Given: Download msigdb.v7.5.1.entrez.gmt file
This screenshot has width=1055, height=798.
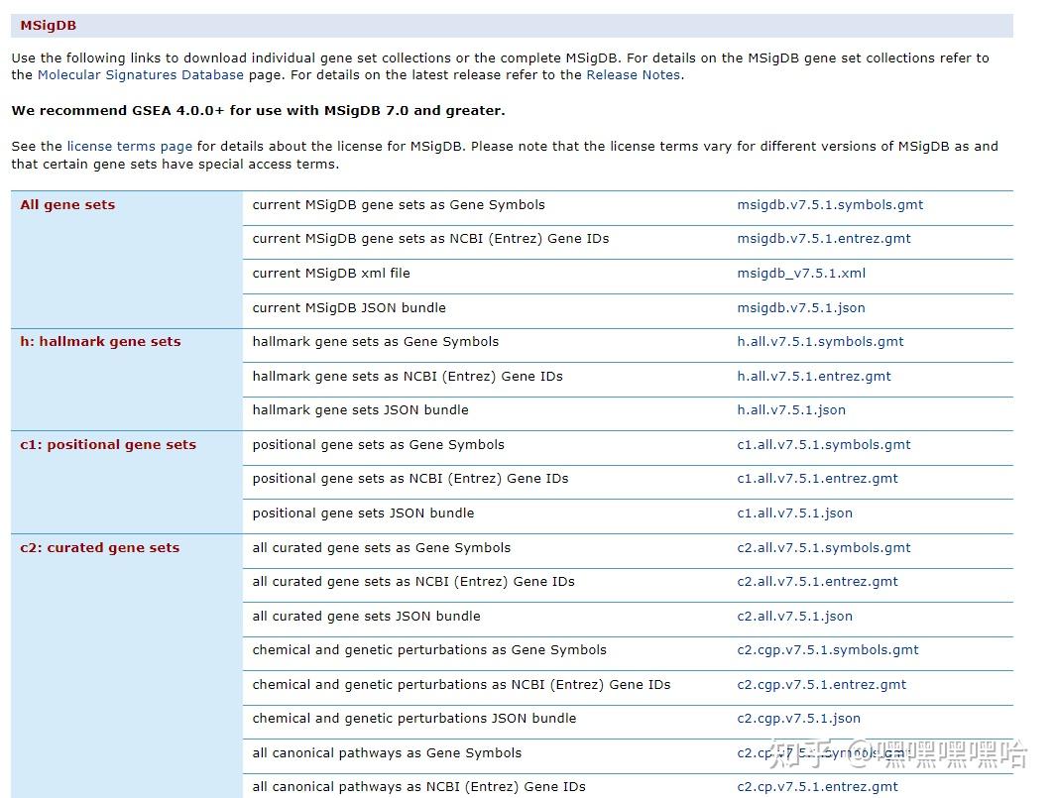Looking at the screenshot, I should (x=824, y=238).
